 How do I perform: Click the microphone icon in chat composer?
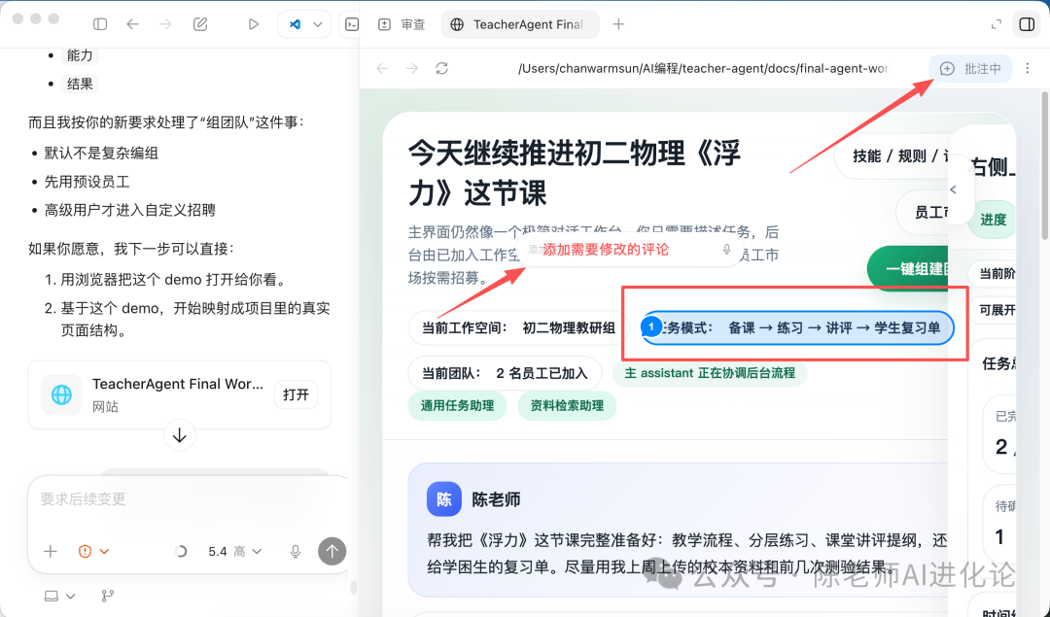296,552
